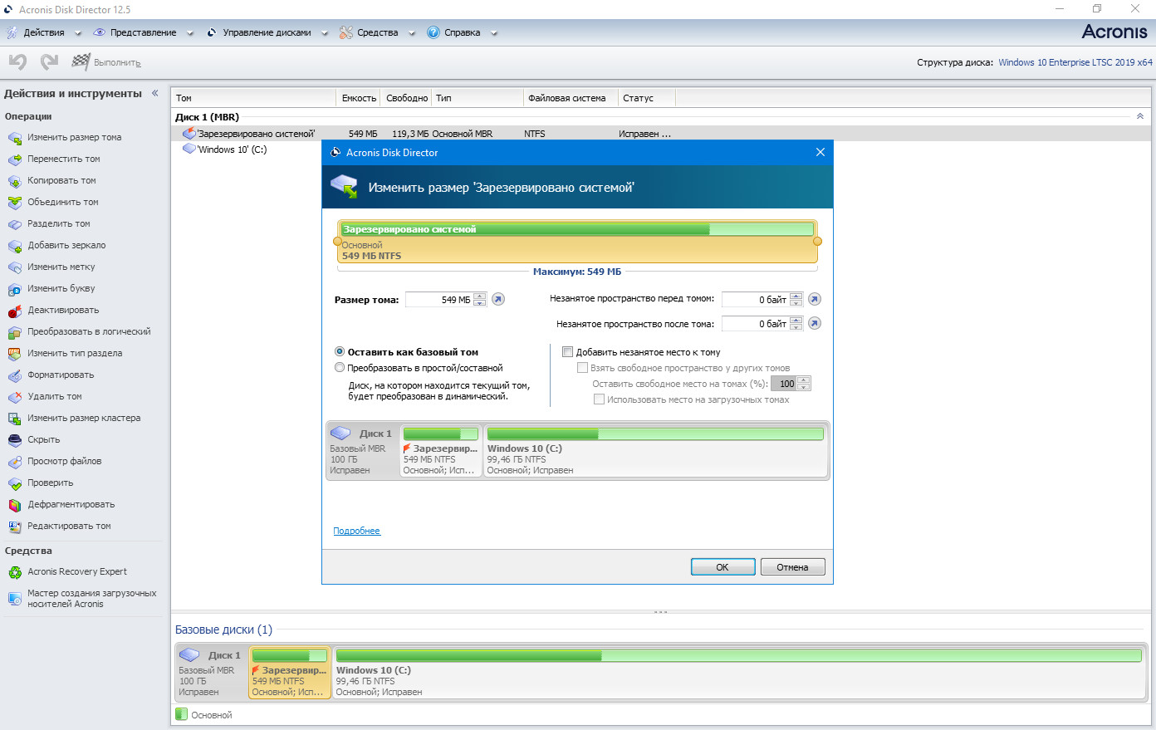The width and height of the screenshot is (1156, 730).
Task: Click the Convert to logical icon
Action: (x=14, y=332)
